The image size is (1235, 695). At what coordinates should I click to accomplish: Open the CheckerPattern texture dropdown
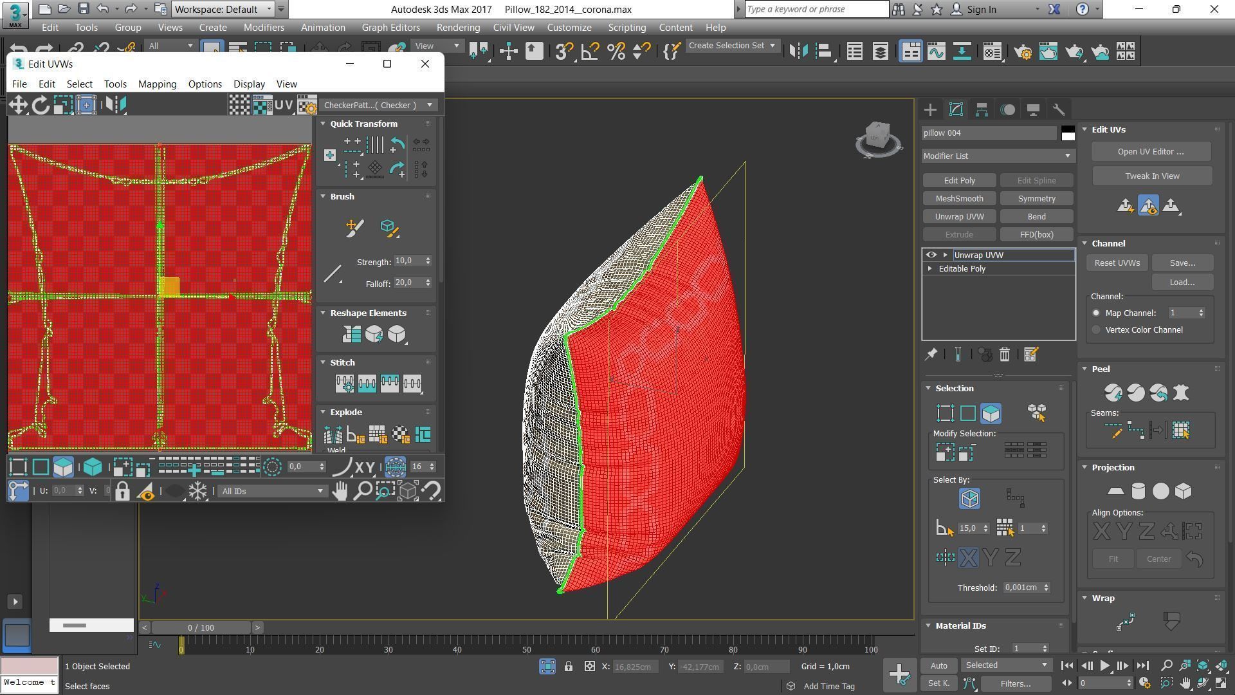379,105
